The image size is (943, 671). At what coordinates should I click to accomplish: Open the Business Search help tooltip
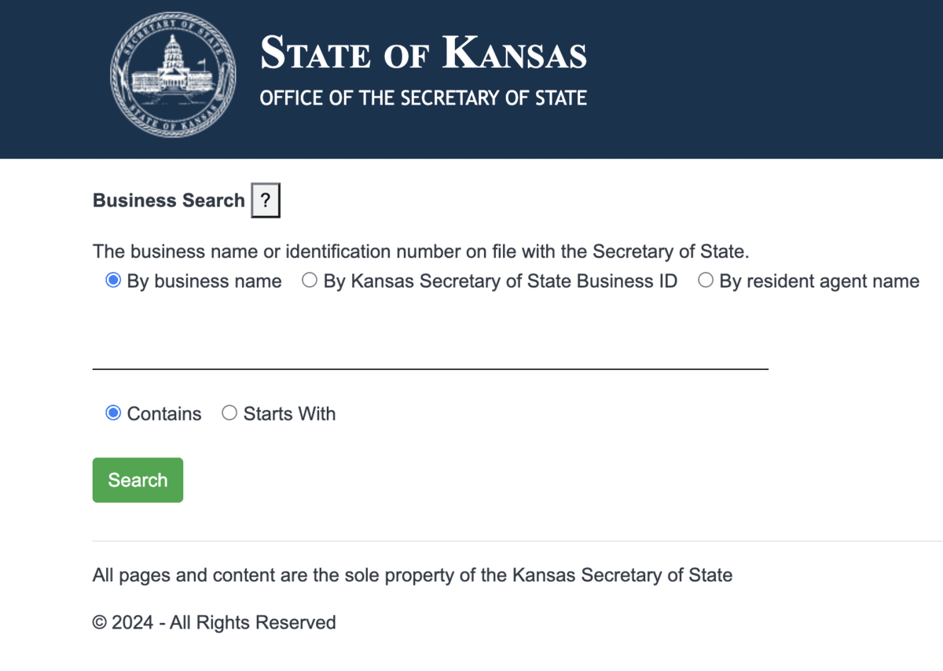pyautogui.click(x=265, y=200)
